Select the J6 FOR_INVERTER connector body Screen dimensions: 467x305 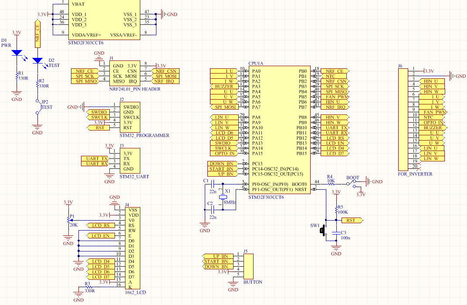click(403, 119)
